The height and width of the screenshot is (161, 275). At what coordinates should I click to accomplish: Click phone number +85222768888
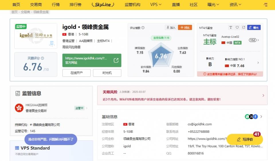tap(199, 132)
